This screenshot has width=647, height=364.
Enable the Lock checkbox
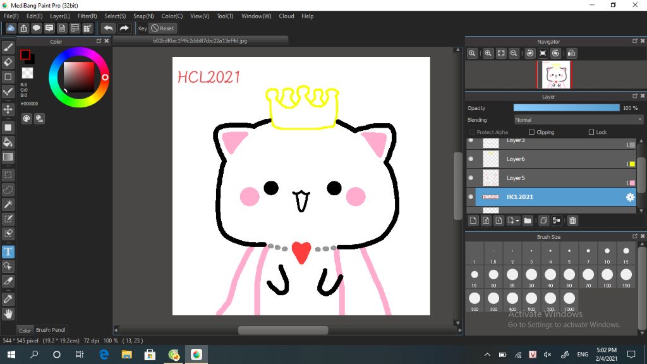[x=591, y=132]
